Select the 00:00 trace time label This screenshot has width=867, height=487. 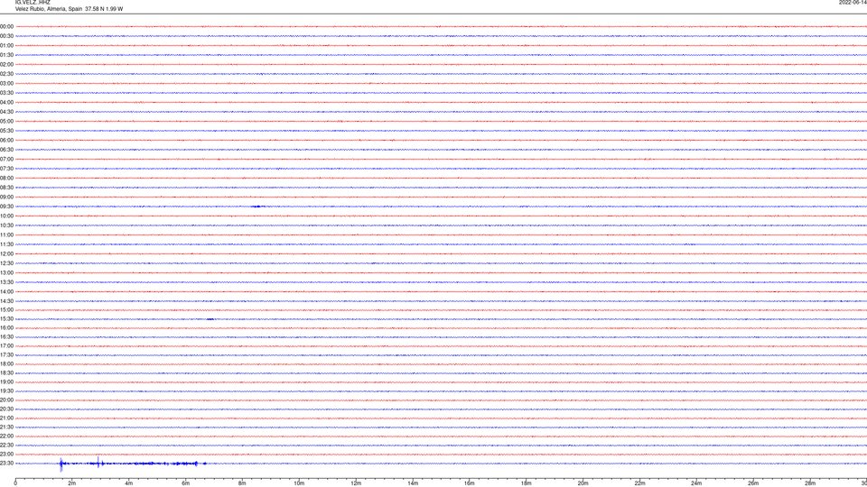(x=6, y=26)
